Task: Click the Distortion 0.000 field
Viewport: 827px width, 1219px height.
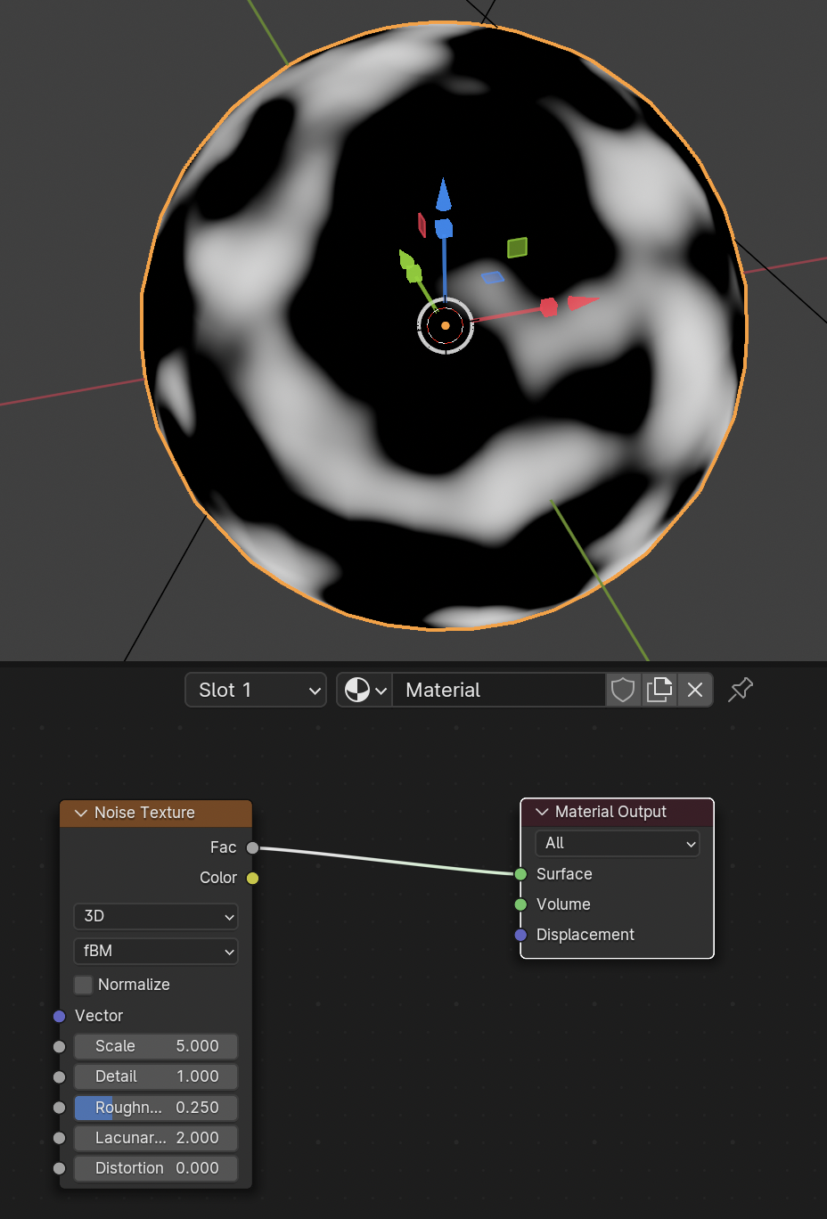Action: [x=156, y=1168]
